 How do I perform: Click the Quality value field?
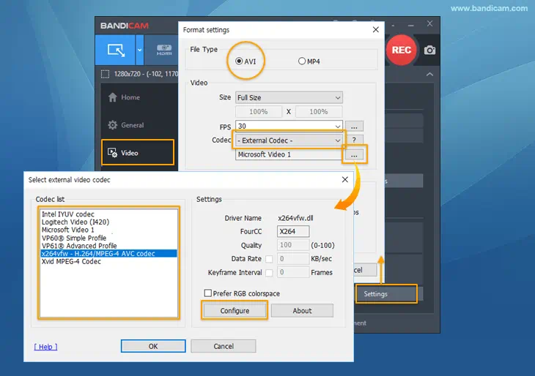click(293, 245)
